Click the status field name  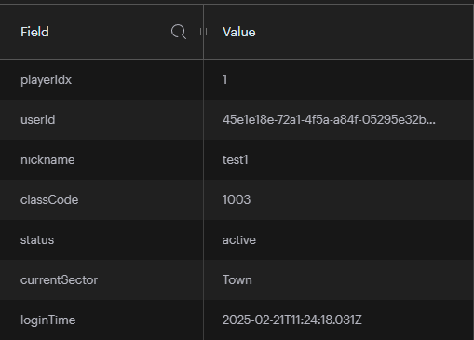tap(37, 240)
